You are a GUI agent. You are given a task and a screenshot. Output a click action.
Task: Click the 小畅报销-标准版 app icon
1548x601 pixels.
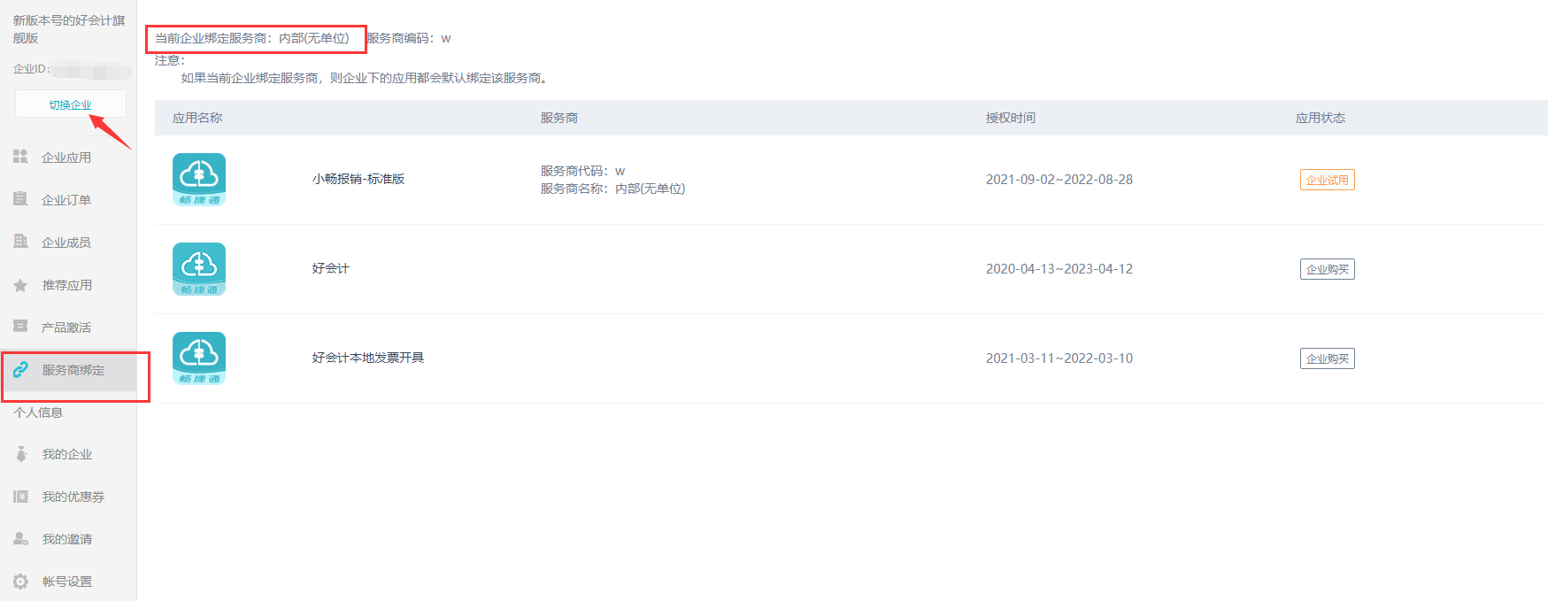[199, 180]
